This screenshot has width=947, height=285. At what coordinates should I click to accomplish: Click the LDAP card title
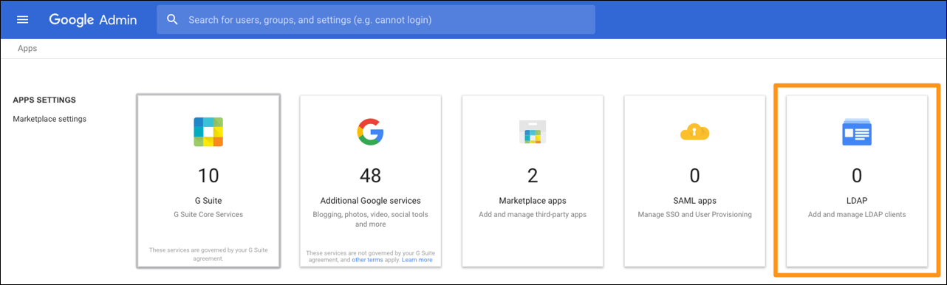coord(857,200)
